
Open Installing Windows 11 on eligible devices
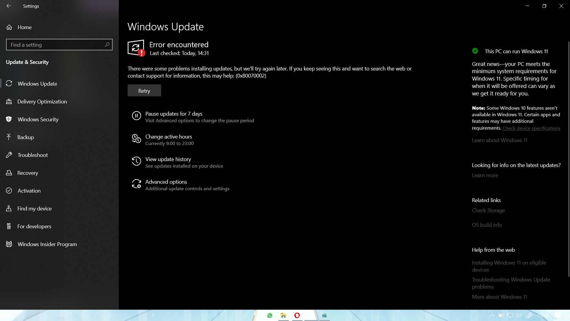(x=509, y=266)
